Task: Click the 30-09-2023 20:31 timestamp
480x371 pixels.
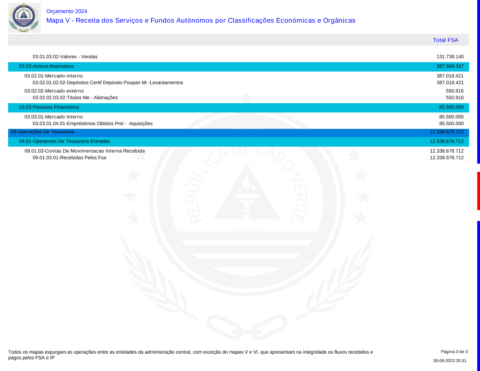Action: (449, 360)
